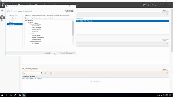Click 'Request Filtering' in removal list
Screen dimensions: 173x97
pos(36,36)
